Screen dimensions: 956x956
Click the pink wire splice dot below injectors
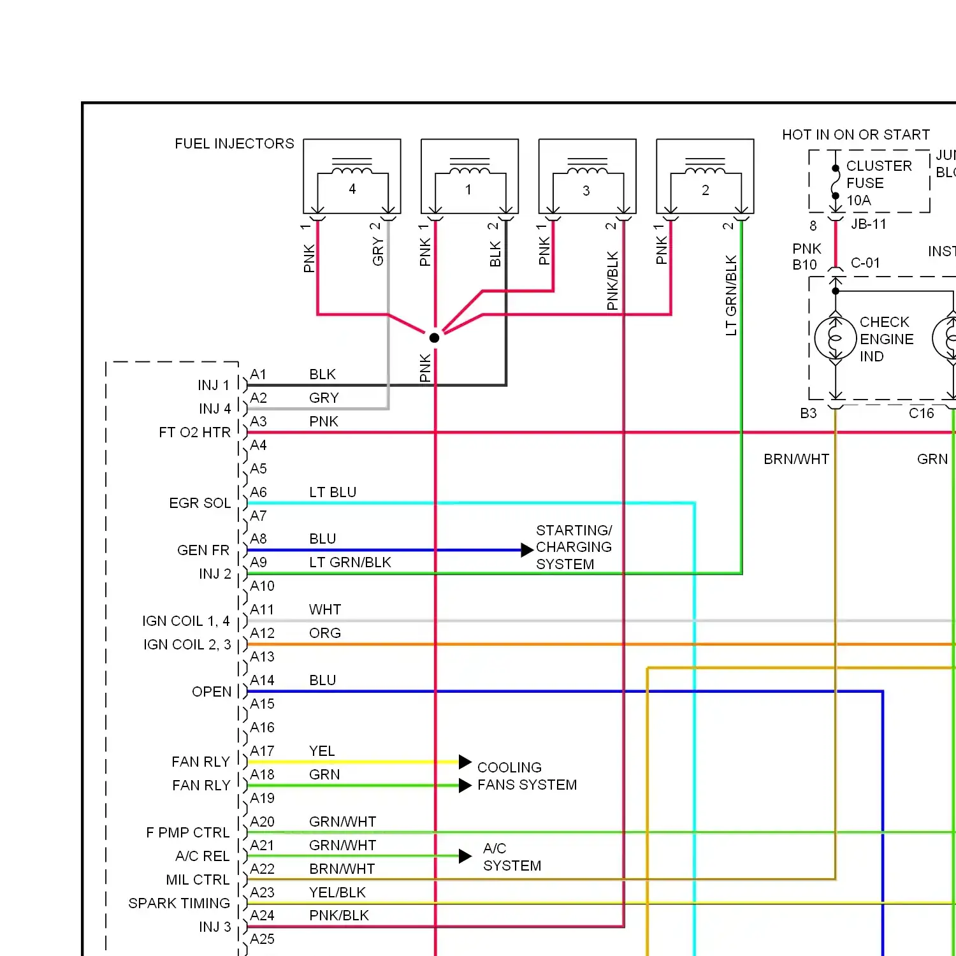(435, 338)
